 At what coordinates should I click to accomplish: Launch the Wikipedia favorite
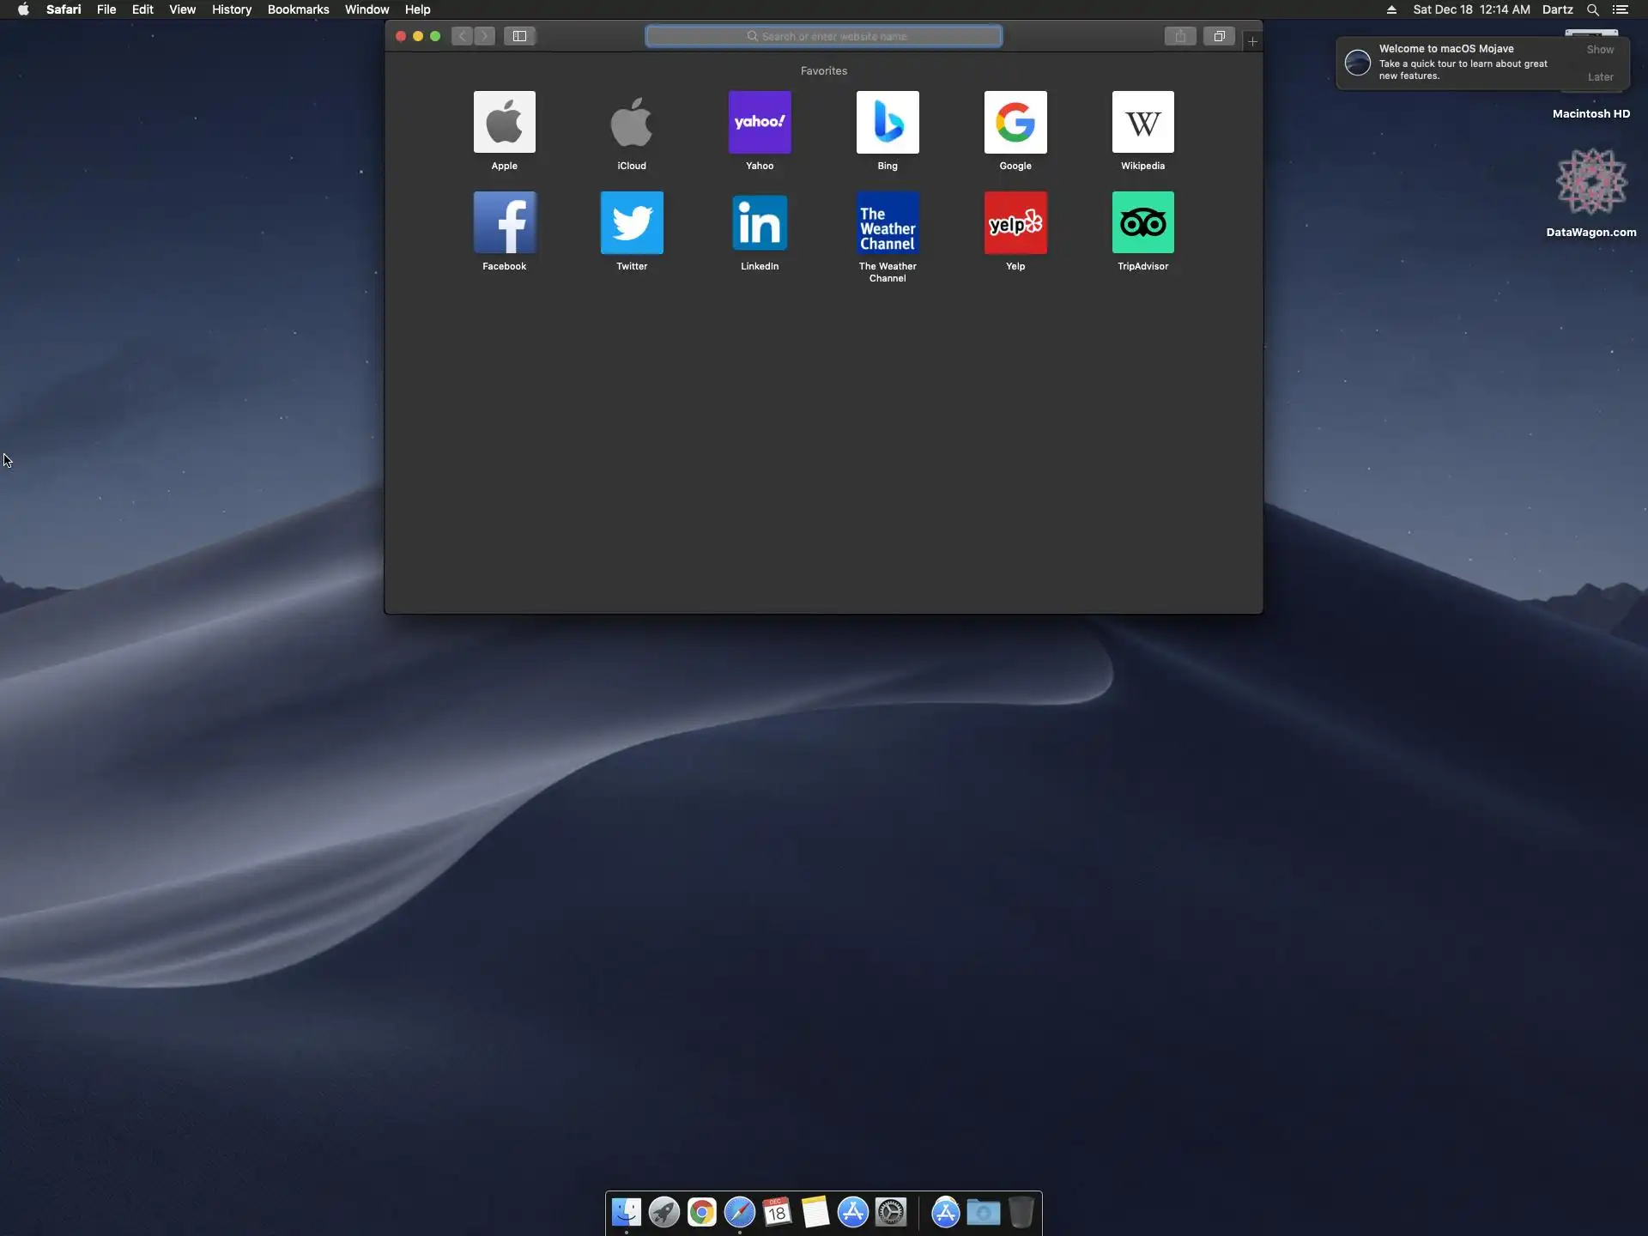point(1142,123)
